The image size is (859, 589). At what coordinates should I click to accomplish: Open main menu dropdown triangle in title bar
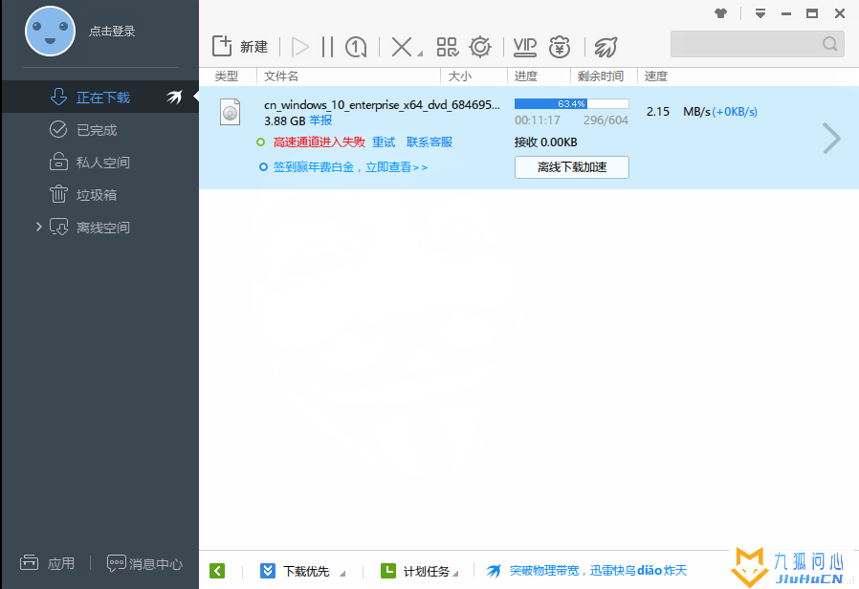coord(760,13)
